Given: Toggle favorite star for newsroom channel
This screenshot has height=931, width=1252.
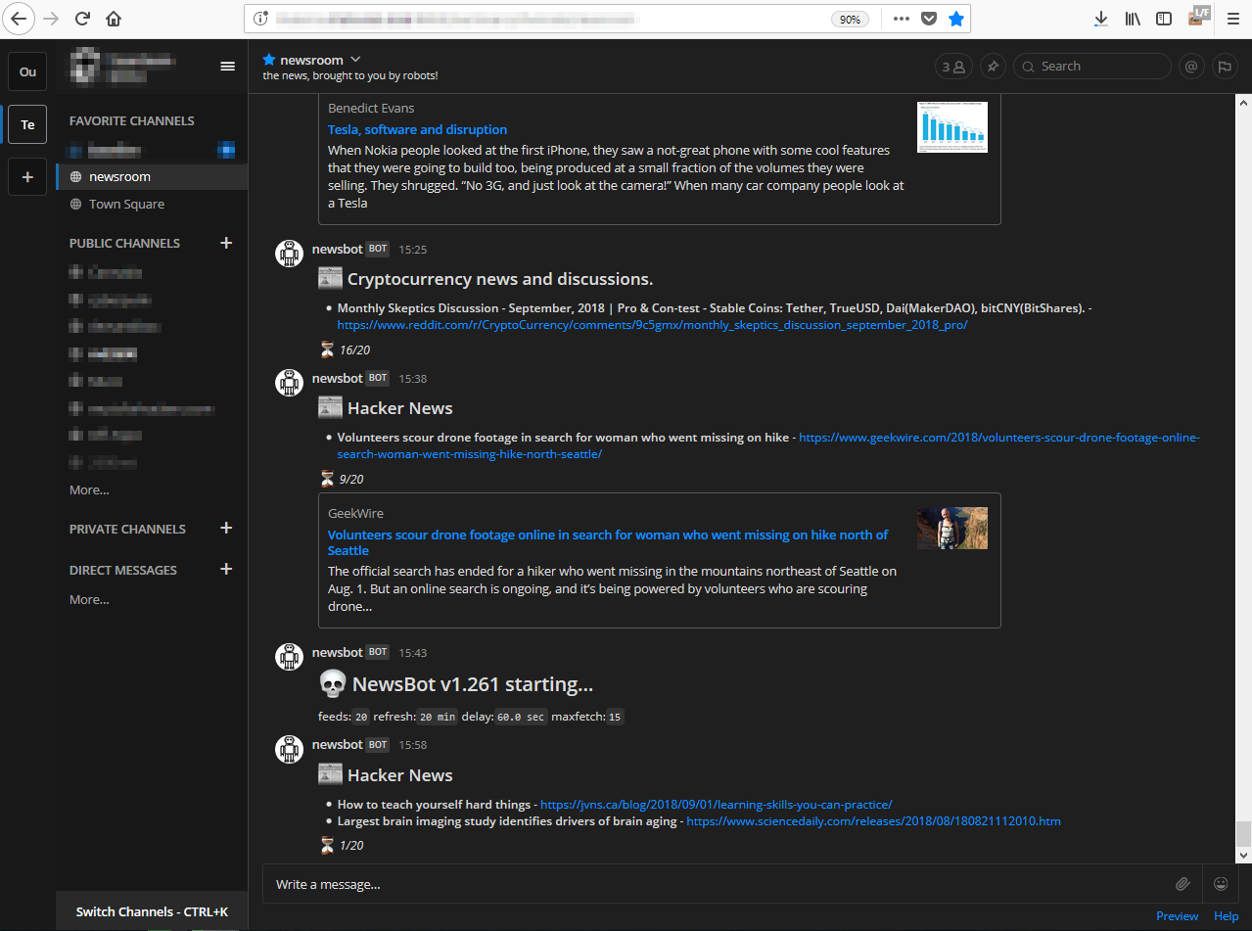Looking at the screenshot, I should tap(269, 60).
